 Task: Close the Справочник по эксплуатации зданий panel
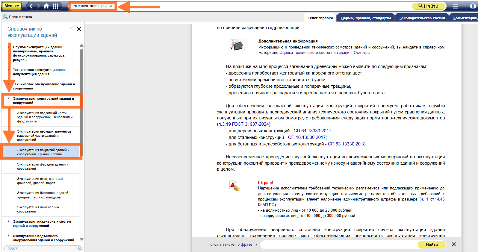tap(79, 29)
